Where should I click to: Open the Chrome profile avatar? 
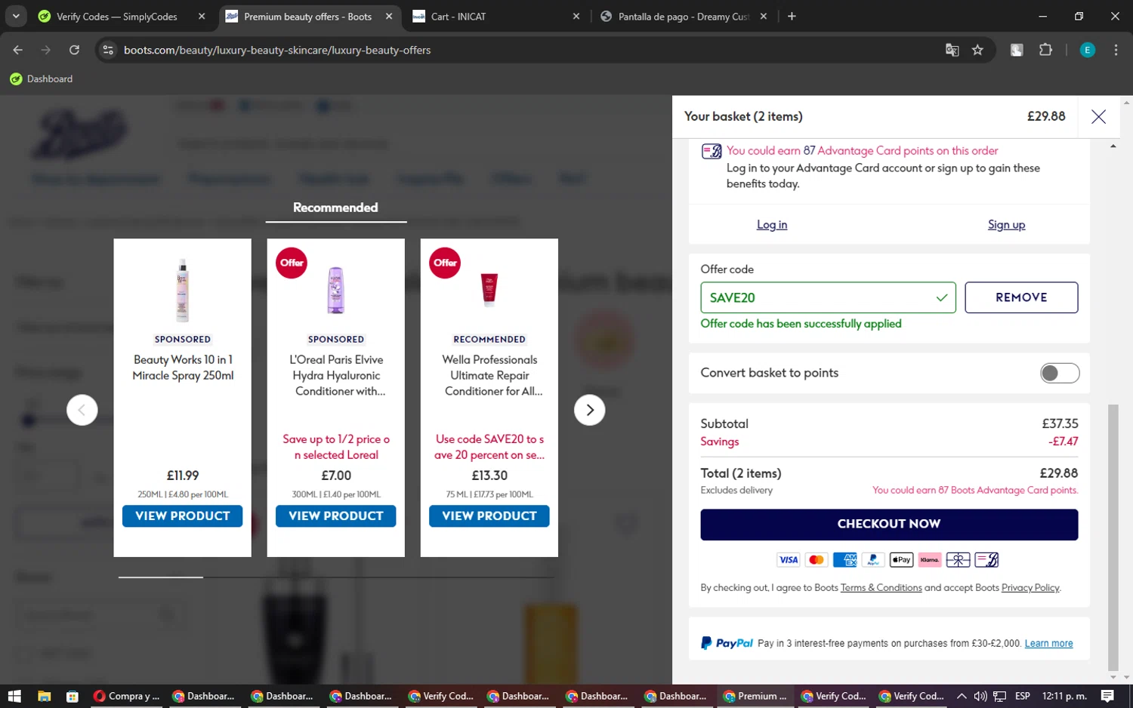coord(1087,50)
